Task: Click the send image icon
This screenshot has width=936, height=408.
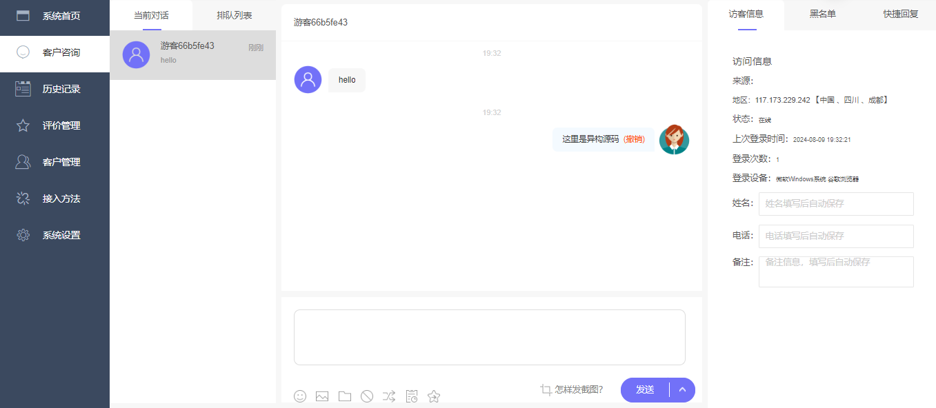Action: tap(322, 396)
